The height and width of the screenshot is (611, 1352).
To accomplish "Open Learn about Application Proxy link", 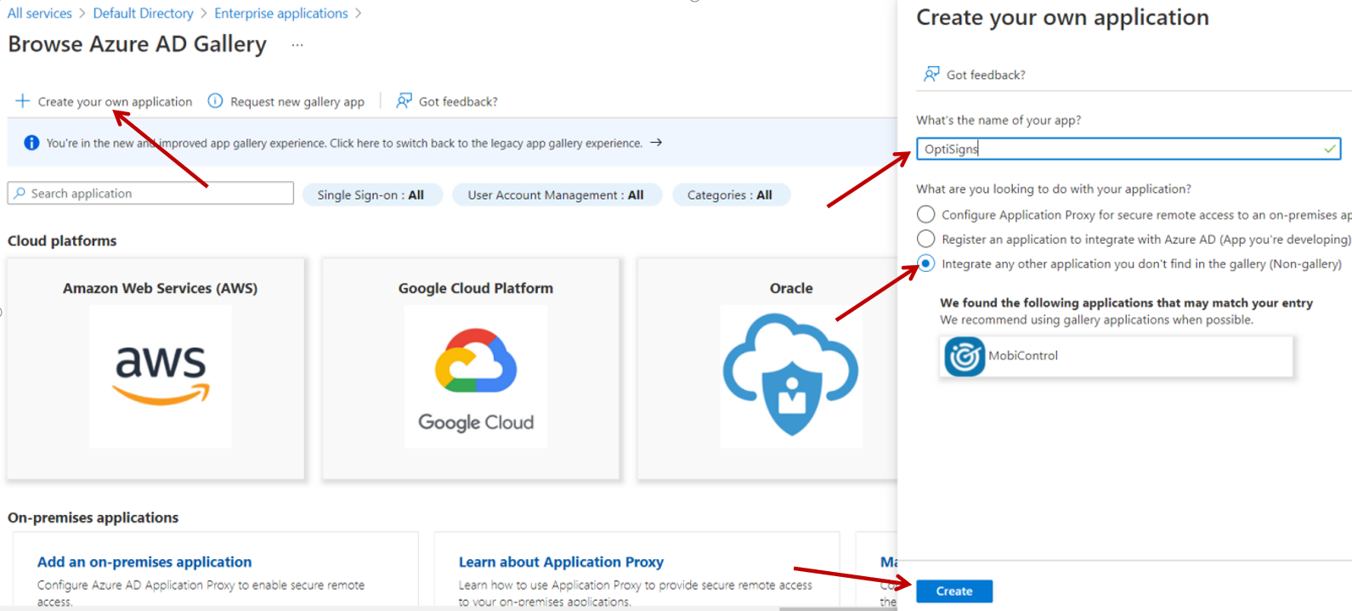I will click(561, 562).
